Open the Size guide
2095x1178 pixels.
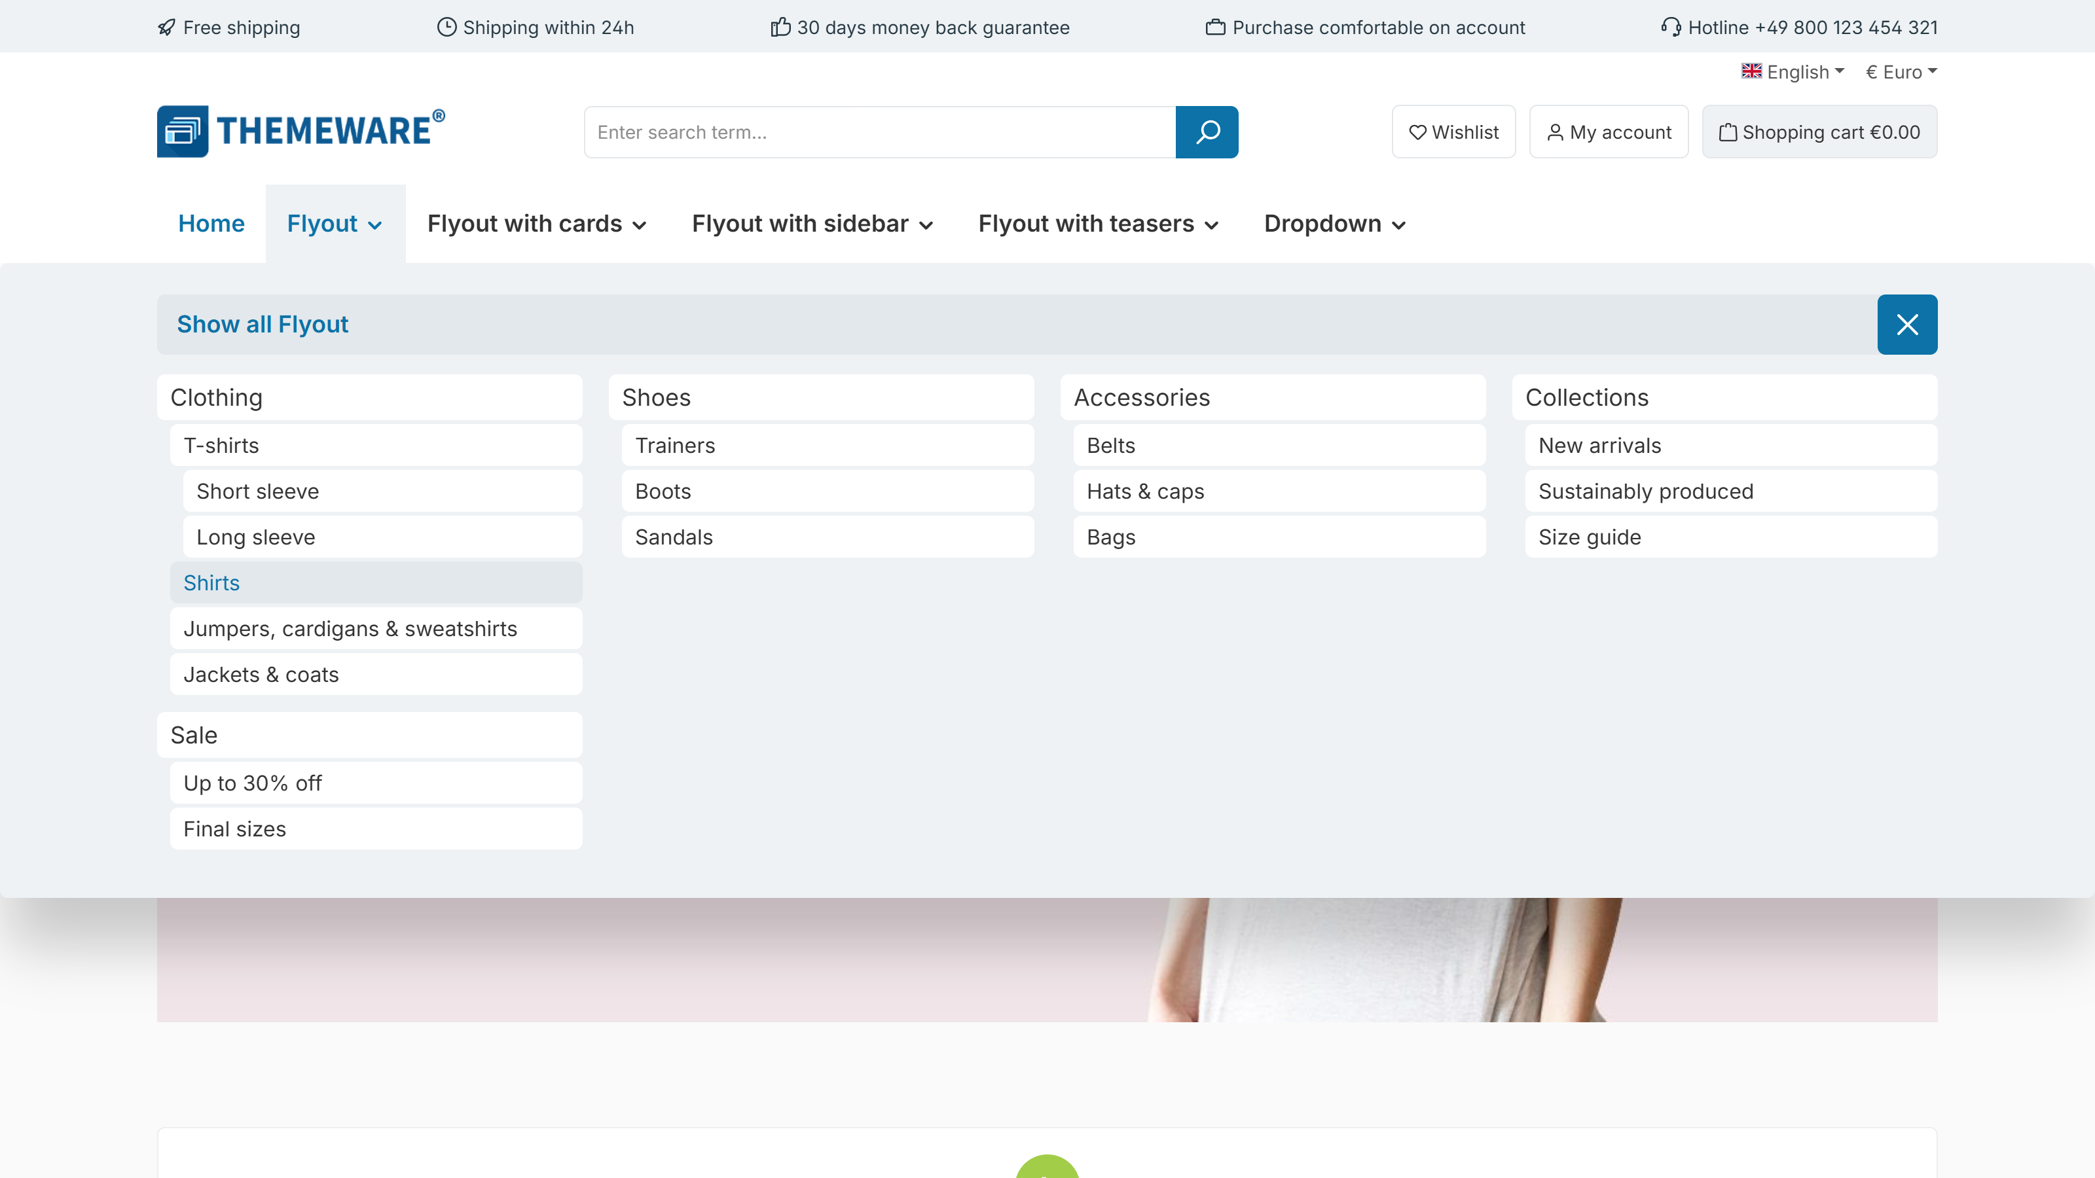click(x=1732, y=537)
